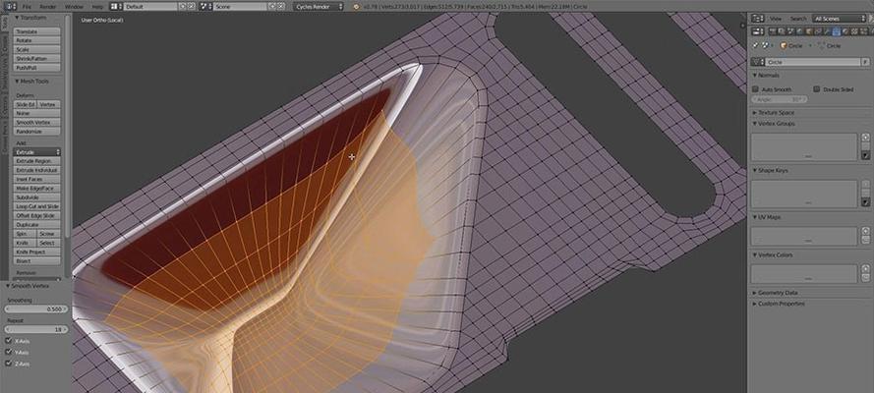The width and height of the screenshot is (874, 393).
Task: Click the Inset Faces button
Action: (36, 179)
